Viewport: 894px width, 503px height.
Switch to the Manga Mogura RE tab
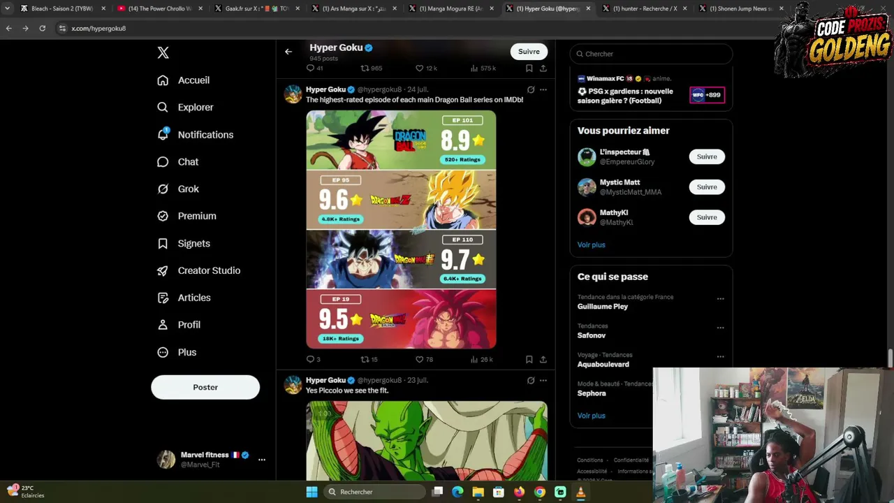pos(450,8)
